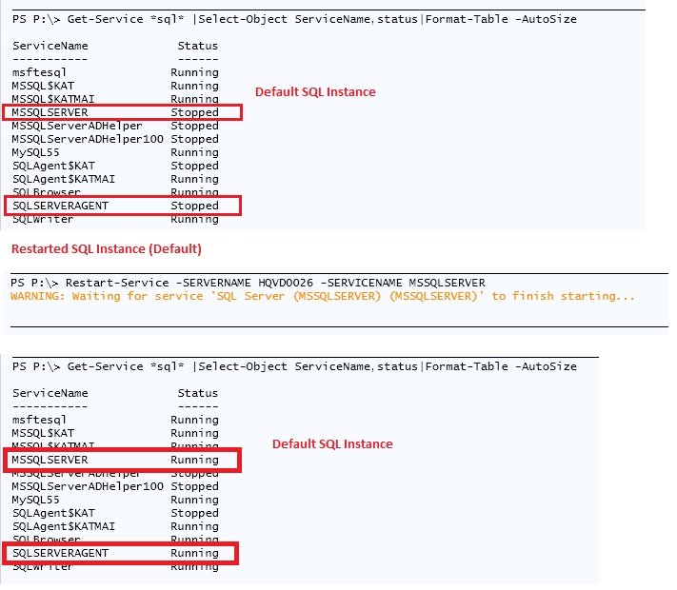The image size is (677, 590).
Task: Click SQLAgent$KATMAI in the post-restart list
Action: click(64, 526)
